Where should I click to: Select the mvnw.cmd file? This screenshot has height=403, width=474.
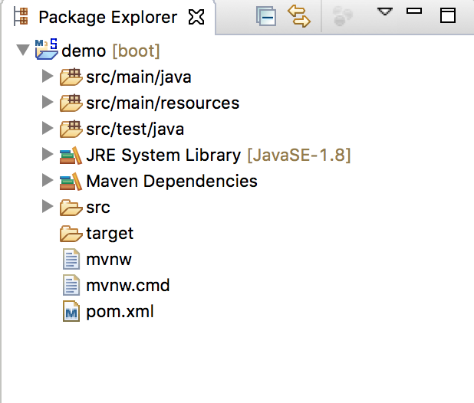click(127, 286)
